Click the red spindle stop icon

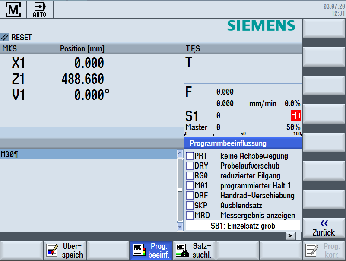tap(296, 115)
